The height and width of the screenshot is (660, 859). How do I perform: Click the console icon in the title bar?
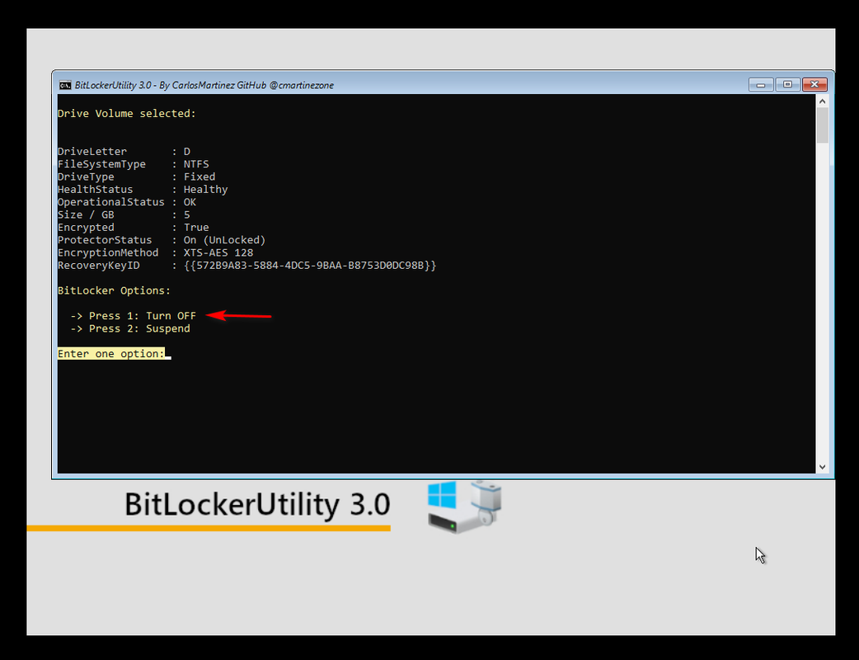pyautogui.click(x=65, y=85)
